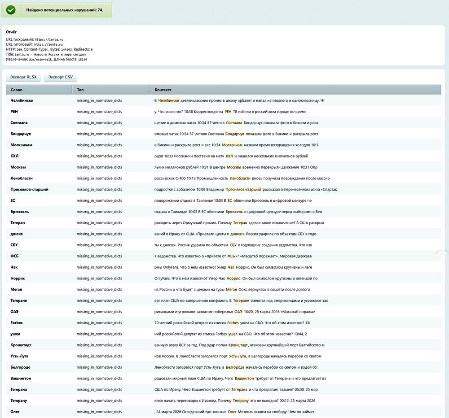Viewport: 449px width, 418px height.
Task: Click the violations found notification banner
Action: point(57,9)
